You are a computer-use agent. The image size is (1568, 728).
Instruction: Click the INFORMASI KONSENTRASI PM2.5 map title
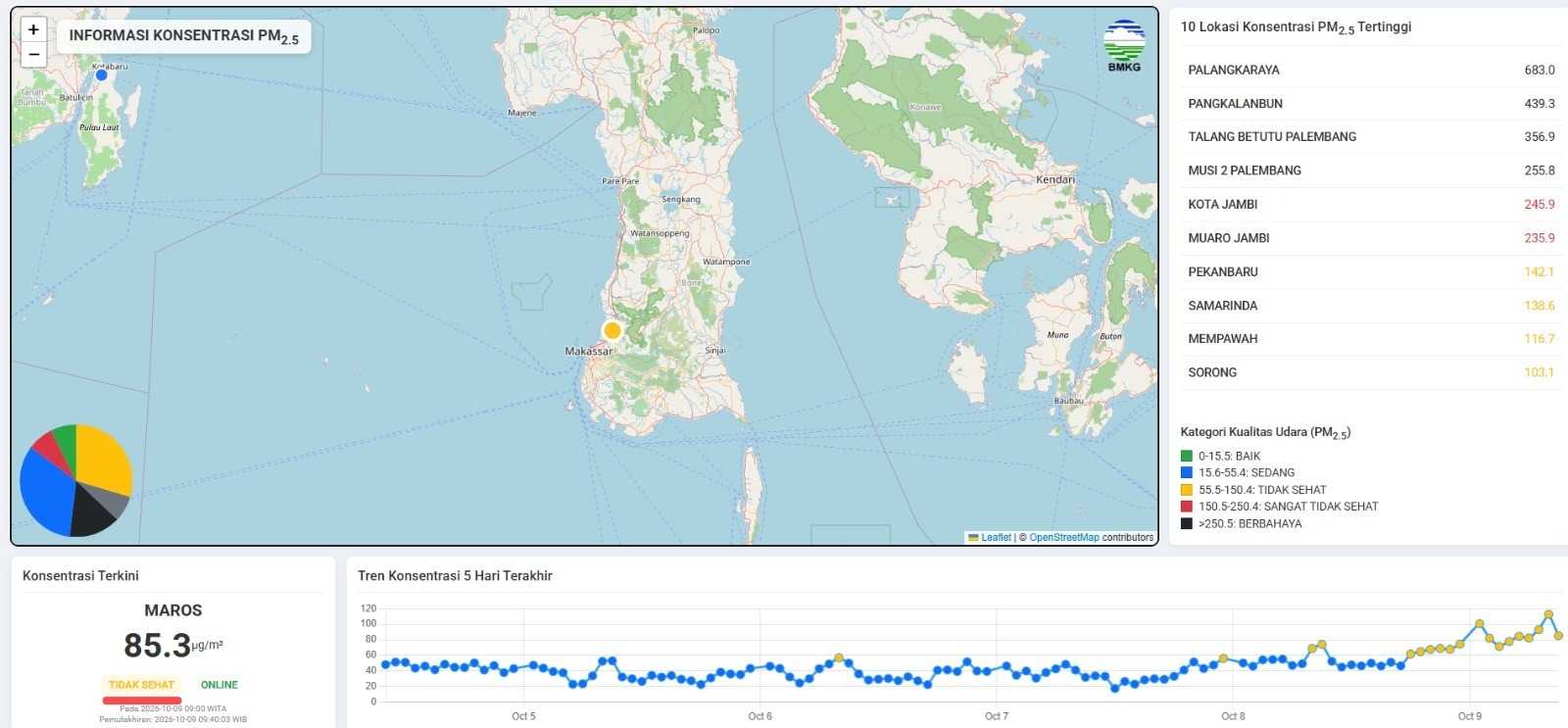(x=184, y=36)
